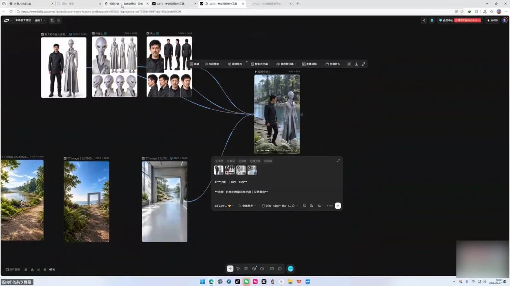Click the share icon in top bar
The width and height of the screenshot is (510, 286).
424,20
